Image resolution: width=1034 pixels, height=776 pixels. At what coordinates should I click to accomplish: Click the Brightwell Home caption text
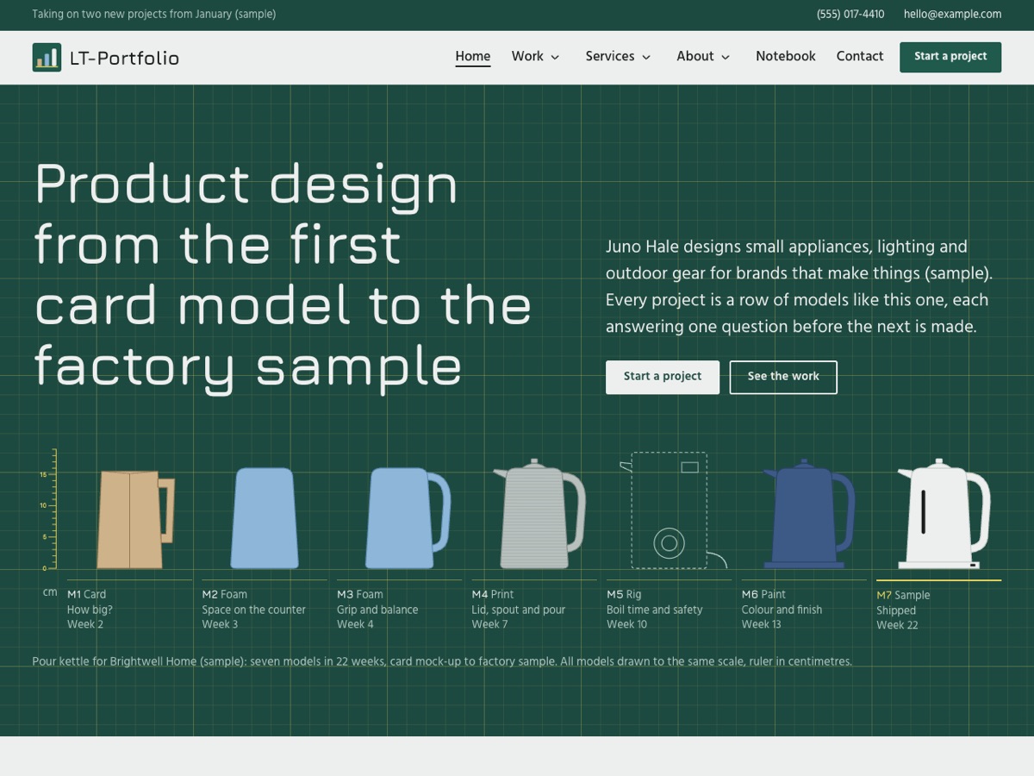click(x=442, y=661)
